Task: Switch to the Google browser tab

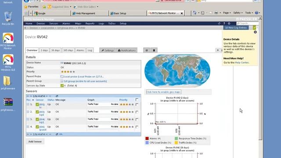Action: tap(52, 13)
